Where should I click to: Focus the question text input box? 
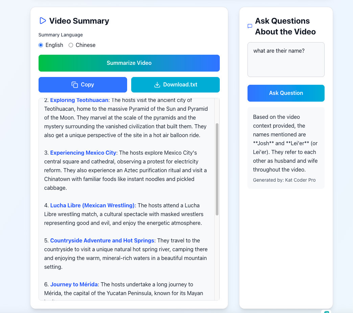point(286,59)
